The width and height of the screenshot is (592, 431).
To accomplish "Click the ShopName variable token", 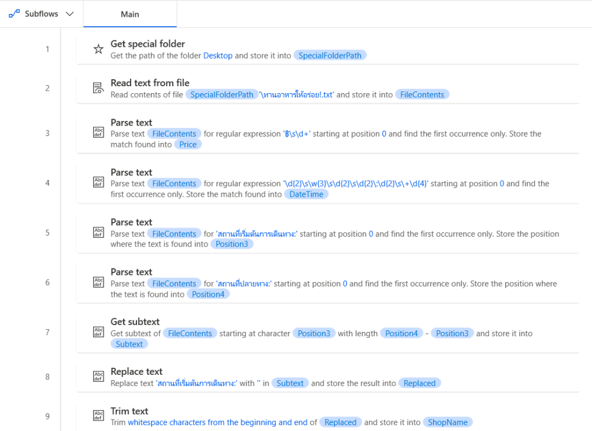I will click(x=447, y=422).
